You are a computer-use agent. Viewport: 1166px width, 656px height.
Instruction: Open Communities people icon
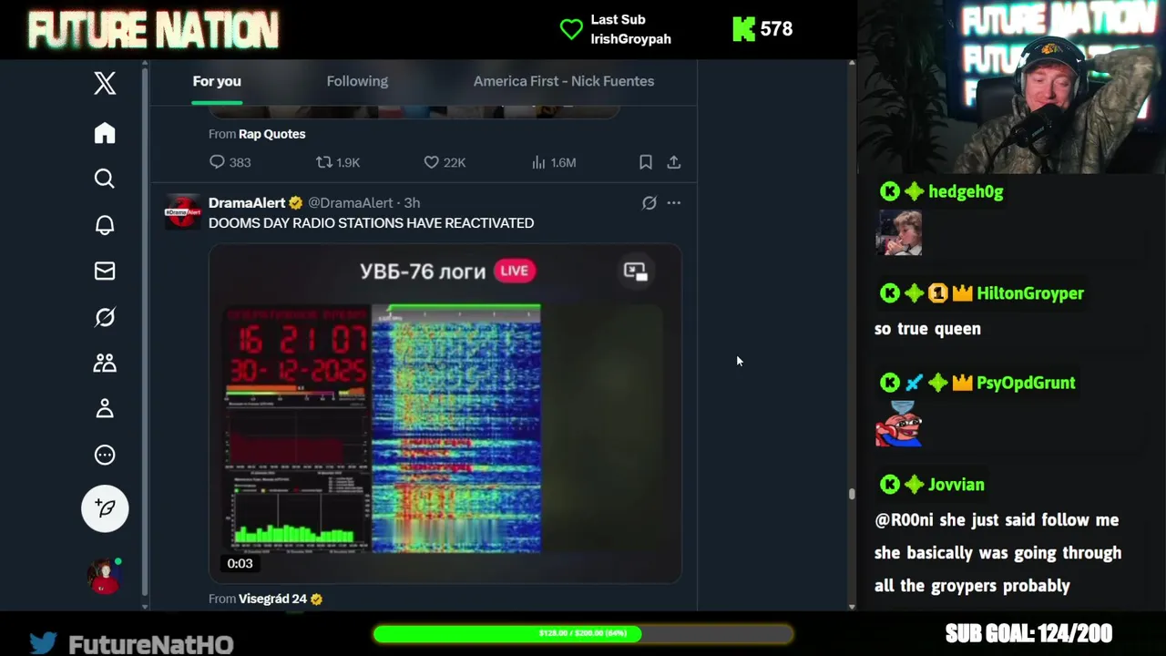click(105, 363)
